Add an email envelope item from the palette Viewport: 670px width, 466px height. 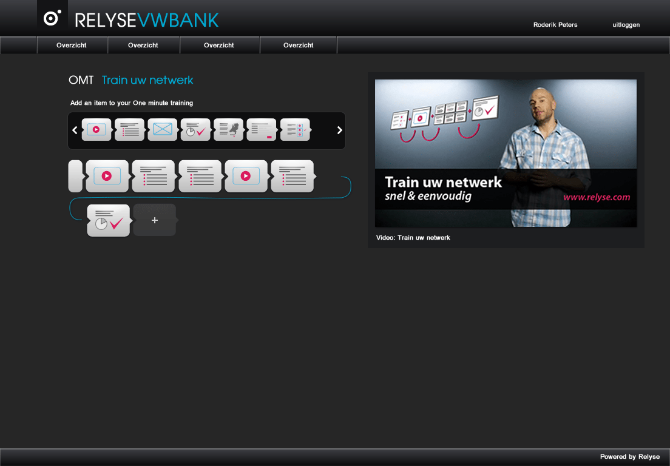click(x=163, y=129)
